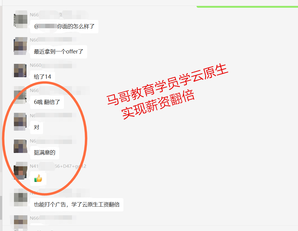
Task: Click the avatar beside the "挺满意的" message
Action: (20, 146)
